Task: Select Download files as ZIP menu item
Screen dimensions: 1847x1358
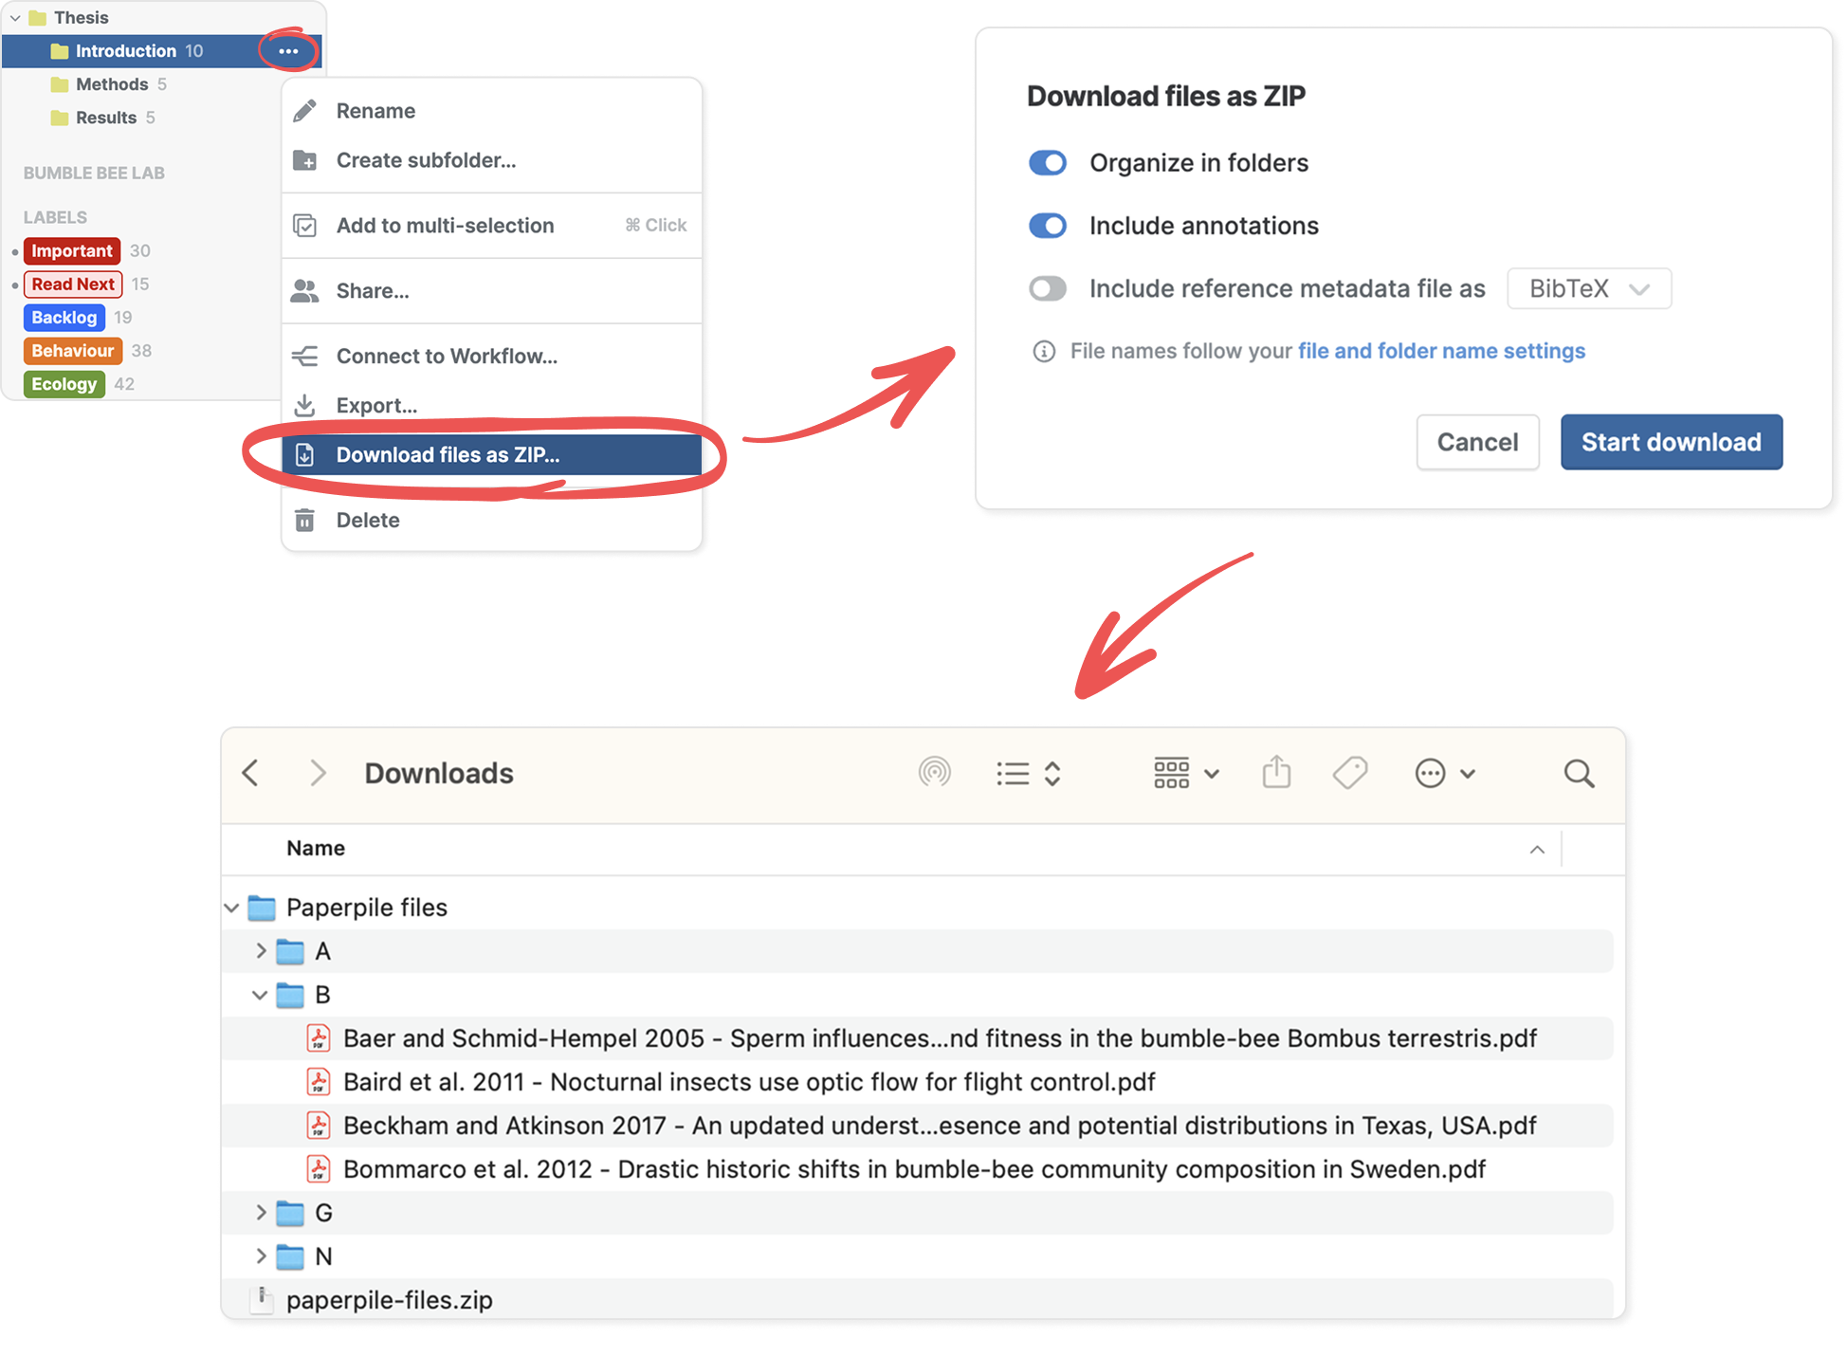Action: (491, 455)
